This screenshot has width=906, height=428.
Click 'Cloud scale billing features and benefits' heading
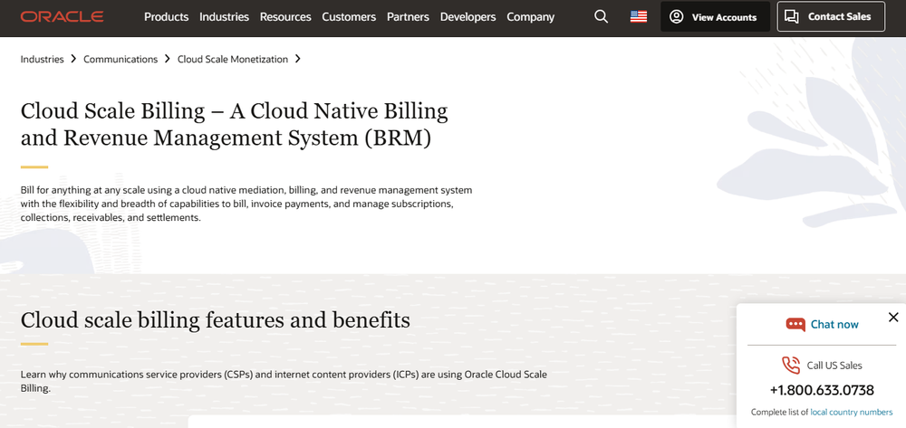pos(215,319)
